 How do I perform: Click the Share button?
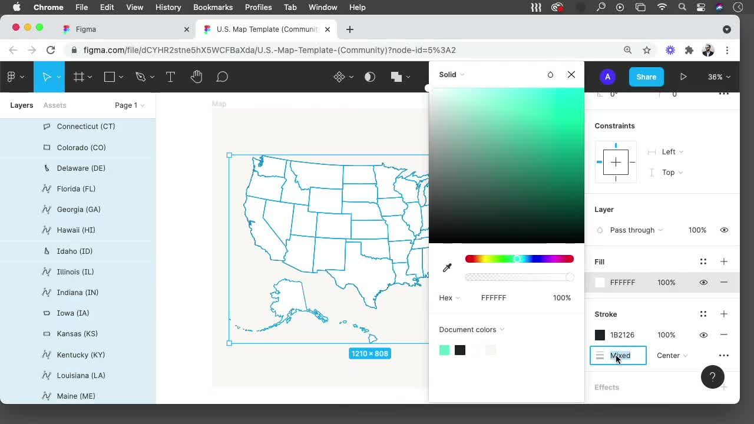(646, 77)
